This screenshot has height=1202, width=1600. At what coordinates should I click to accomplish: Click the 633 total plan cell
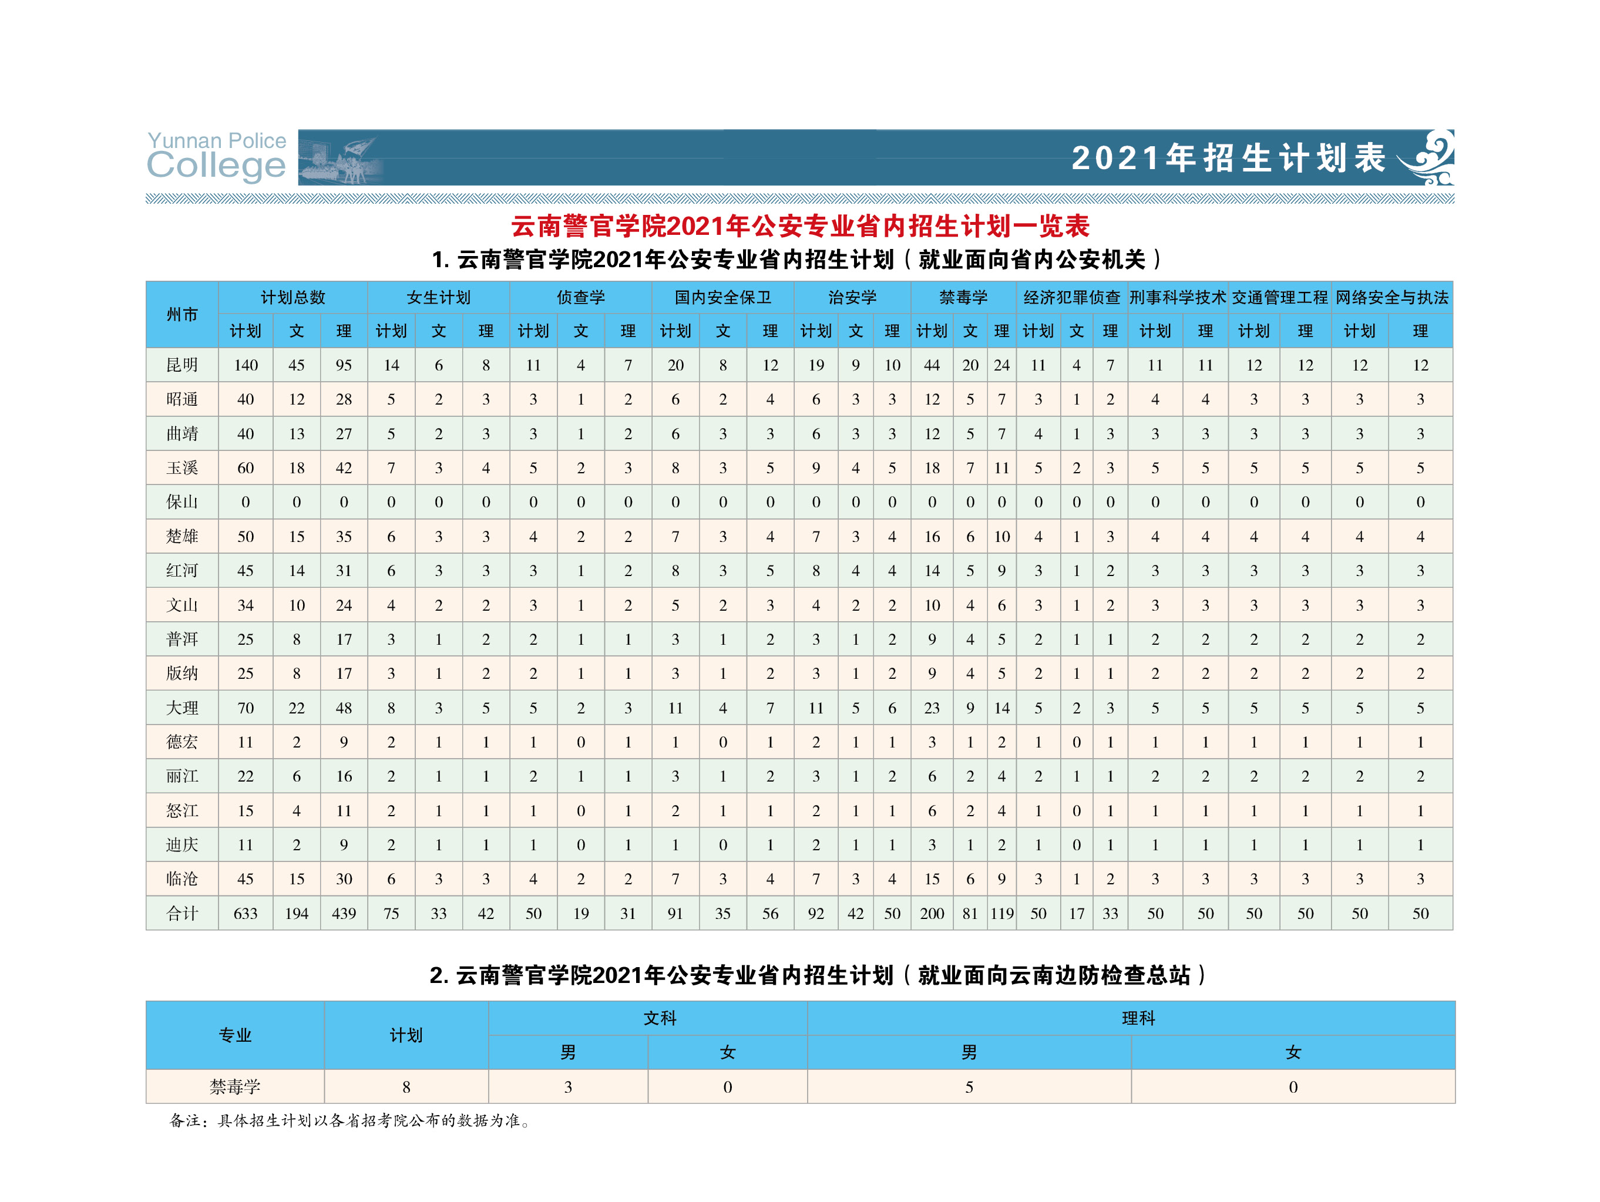pyautogui.click(x=245, y=914)
